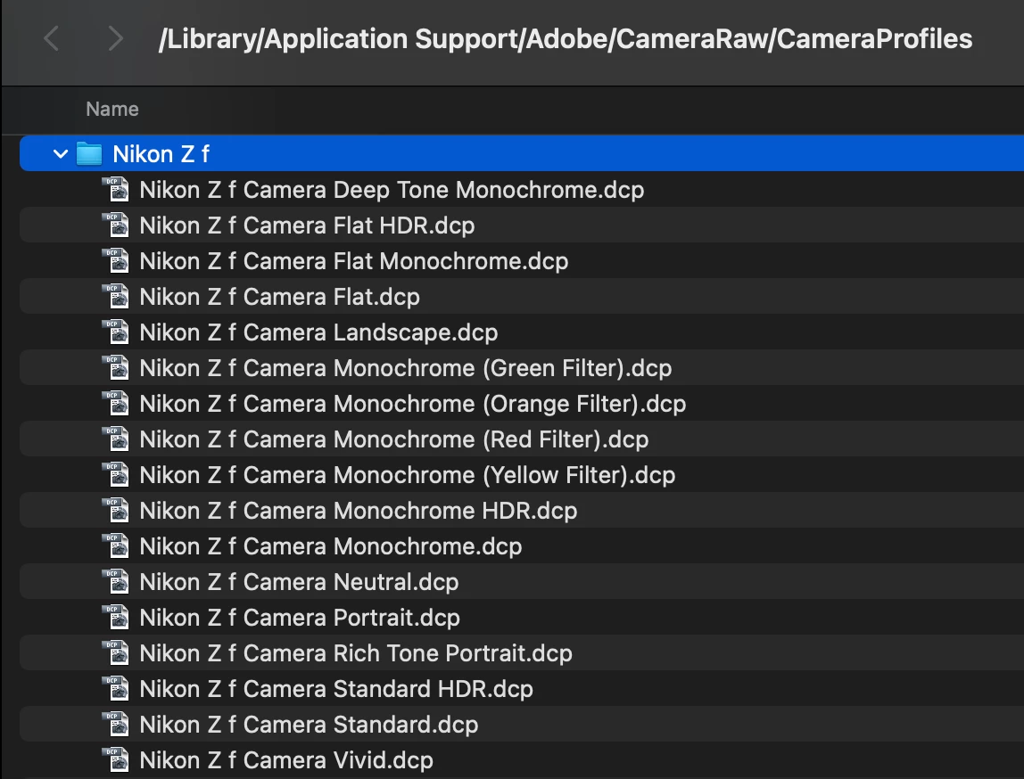The width and height of the screenshot is (1024, 779).
Task: Click the Camera Landscape.dcp file icon
Action: pyautogui.click(x=116, y=332)
